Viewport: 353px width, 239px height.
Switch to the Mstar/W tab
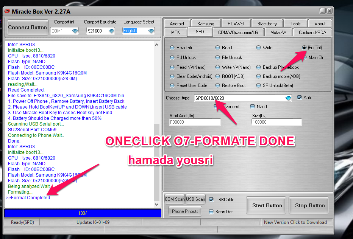[278, 33]
